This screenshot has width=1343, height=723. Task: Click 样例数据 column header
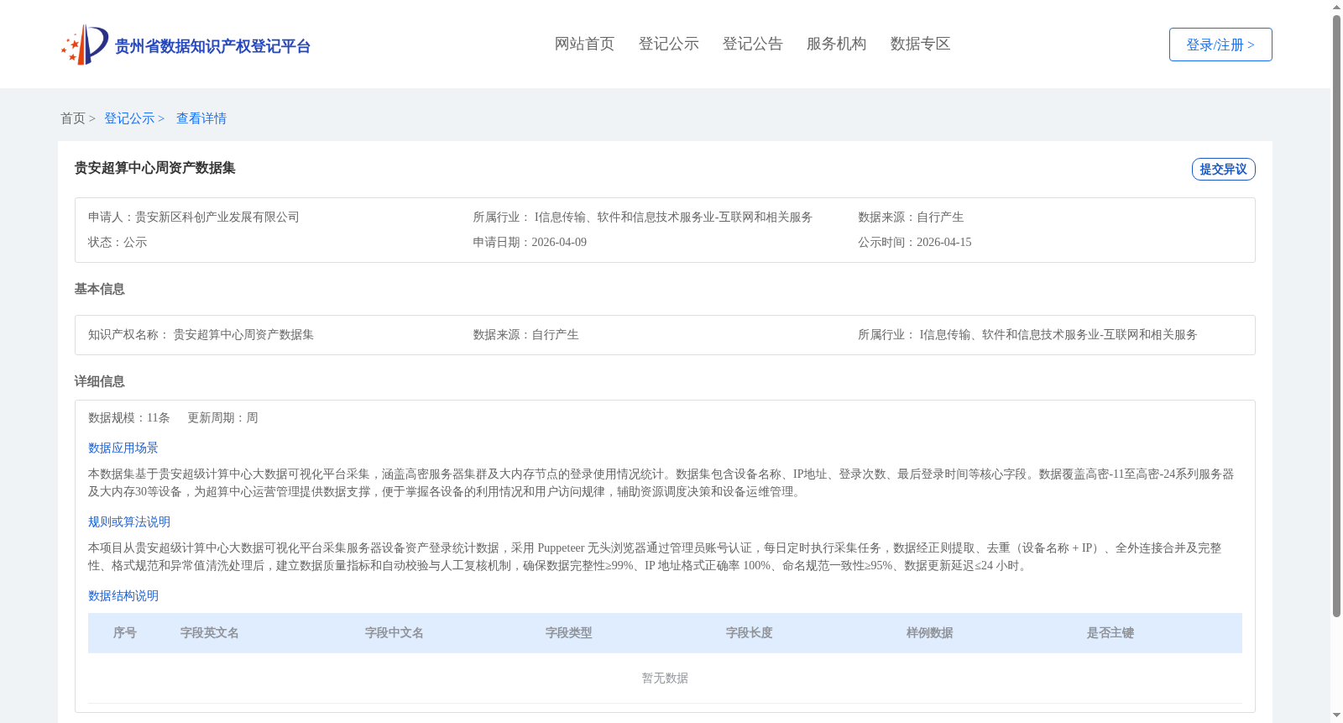point(930,632)
